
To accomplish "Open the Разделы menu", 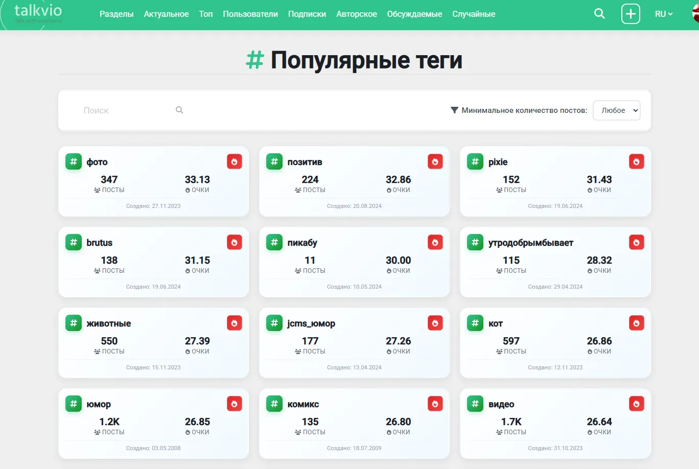I will pos(116,14).
